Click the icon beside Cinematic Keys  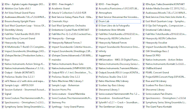[50, 21]
